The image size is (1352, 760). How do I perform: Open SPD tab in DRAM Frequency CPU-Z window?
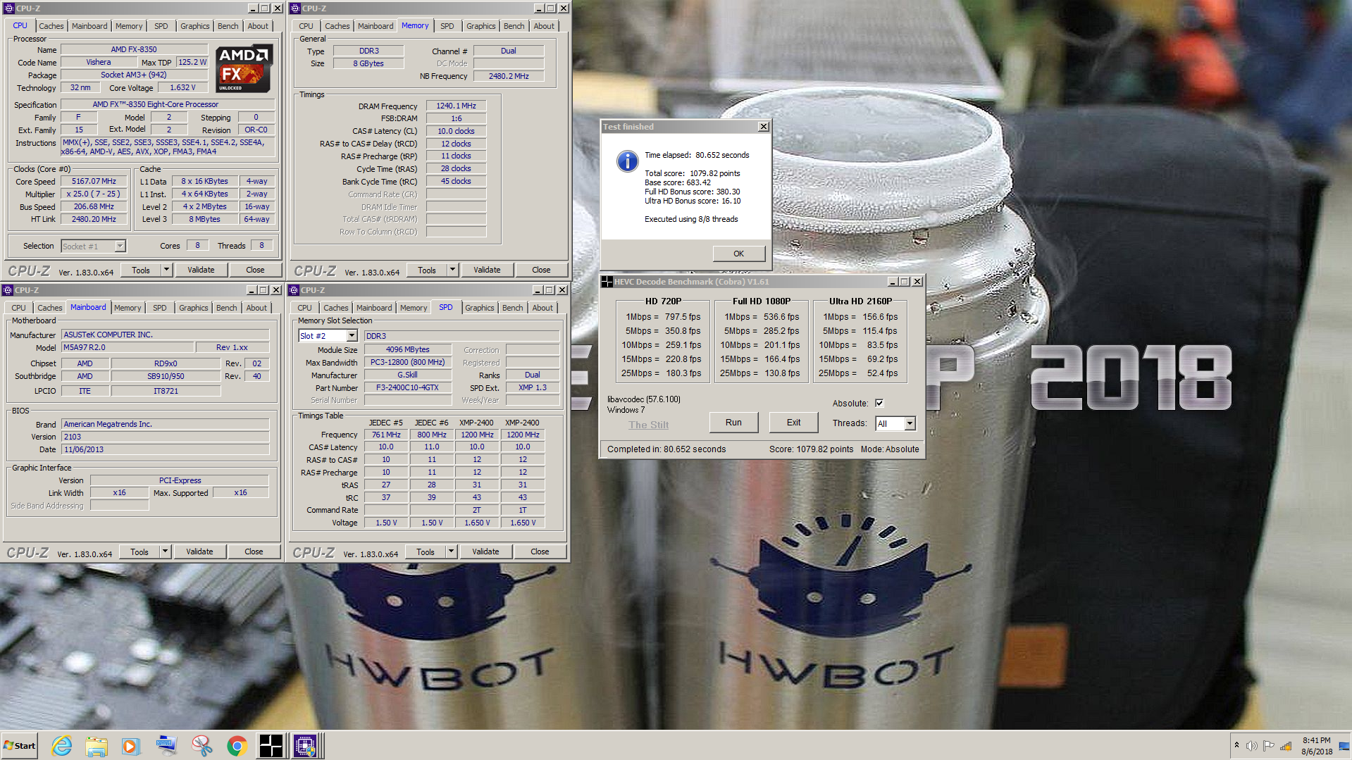coord(447,26)
